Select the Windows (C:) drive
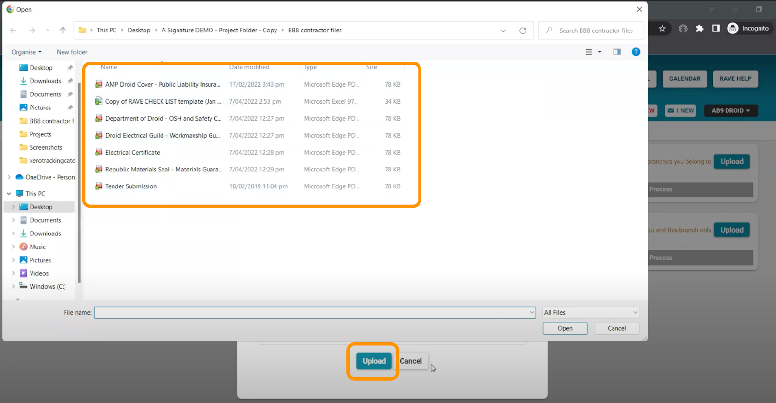Image resolution: width=776 pixels, height=403 pixels. [43, 287]
